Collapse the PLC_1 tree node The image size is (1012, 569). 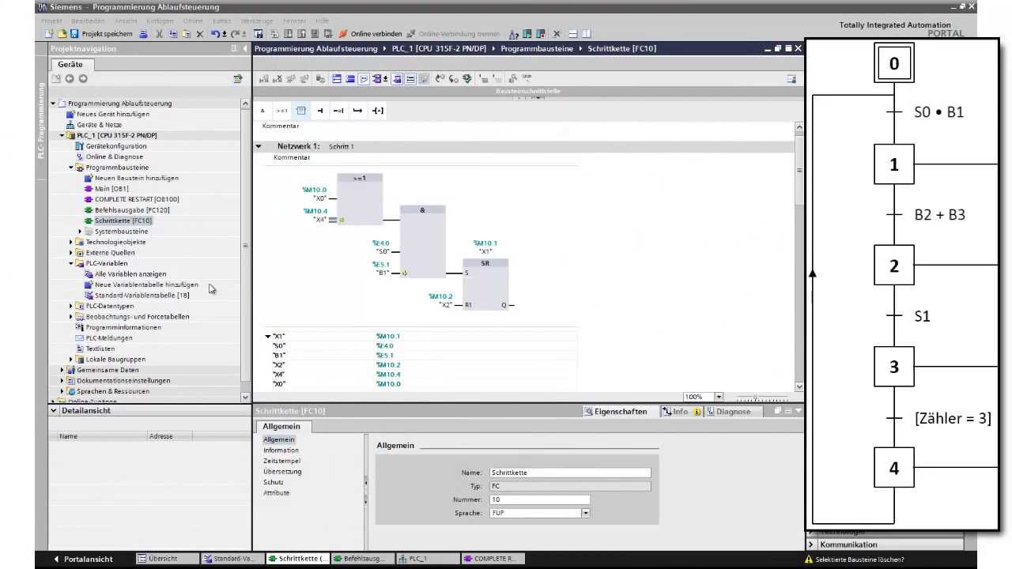(62, 136)
